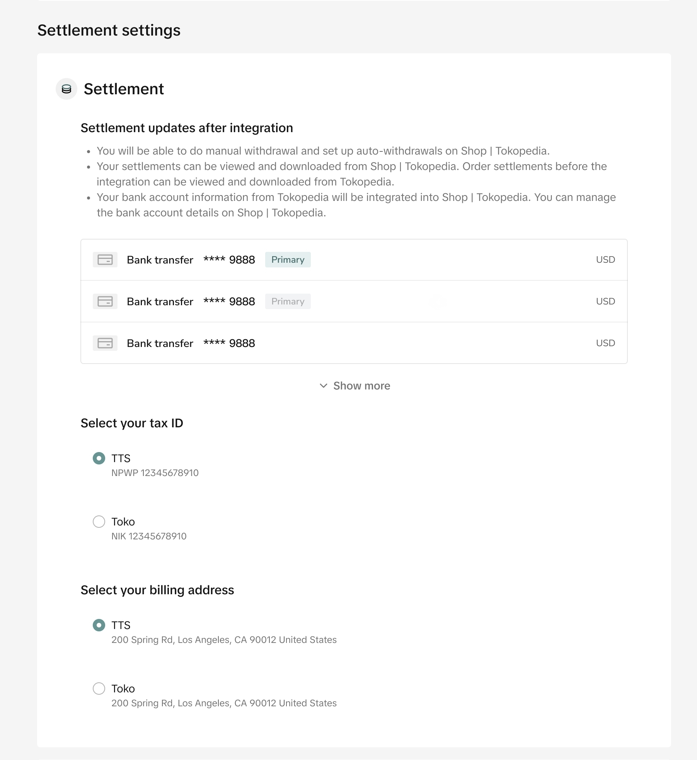Click USD label in first bank row
This screenshot has width=697, height=760.
point(605,260)
